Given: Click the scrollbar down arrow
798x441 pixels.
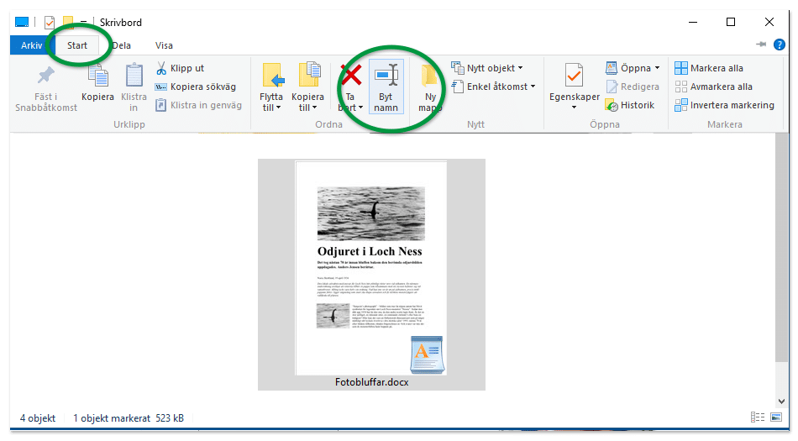Looking at the screenshot, I should pyautogui.click(x=782, y=402).
